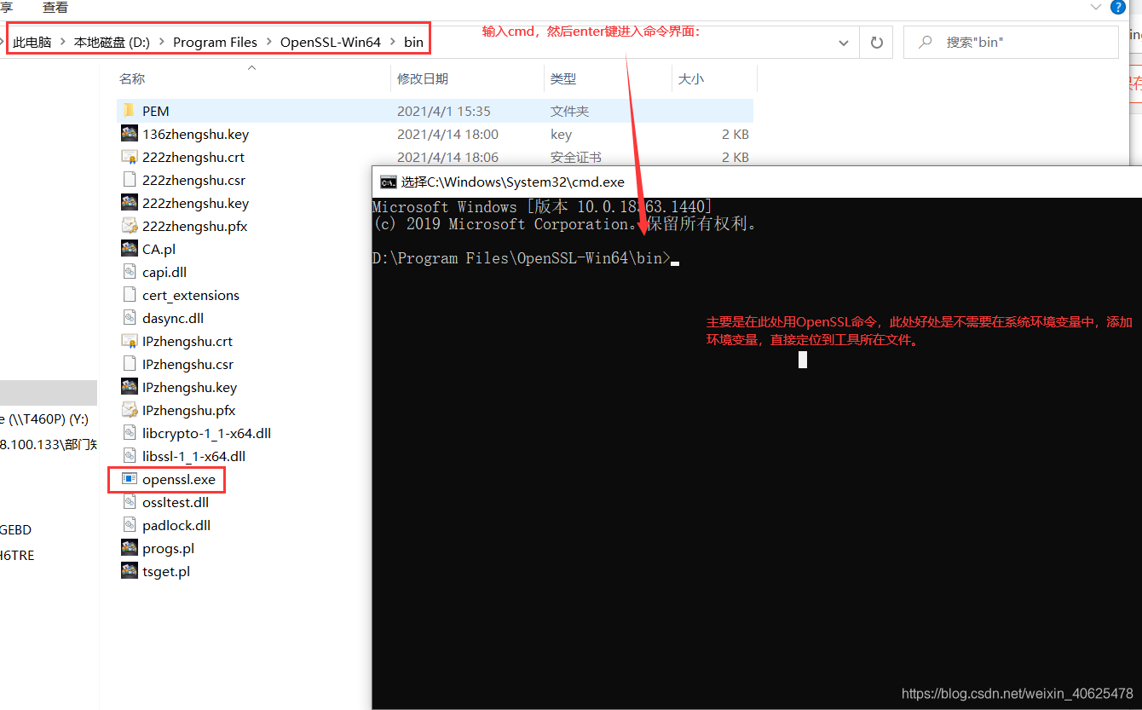Click the libssl-1_1-x64.dll icon
This screenshot has height=710, width=1142.
pyautogui.click(x=130, y=456)
